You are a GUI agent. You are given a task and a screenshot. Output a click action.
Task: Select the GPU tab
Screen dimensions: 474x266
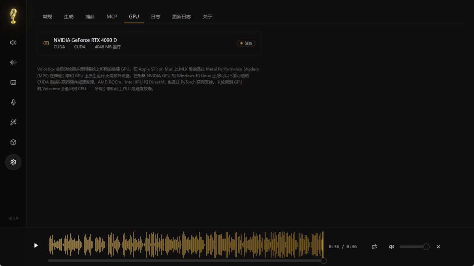click(134, 17)
